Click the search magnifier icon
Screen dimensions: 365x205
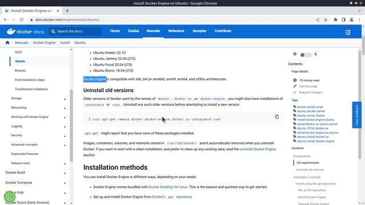[53, 31]
